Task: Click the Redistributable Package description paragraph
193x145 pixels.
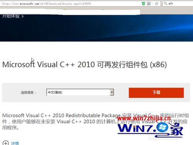Action: tap(95, 121)
